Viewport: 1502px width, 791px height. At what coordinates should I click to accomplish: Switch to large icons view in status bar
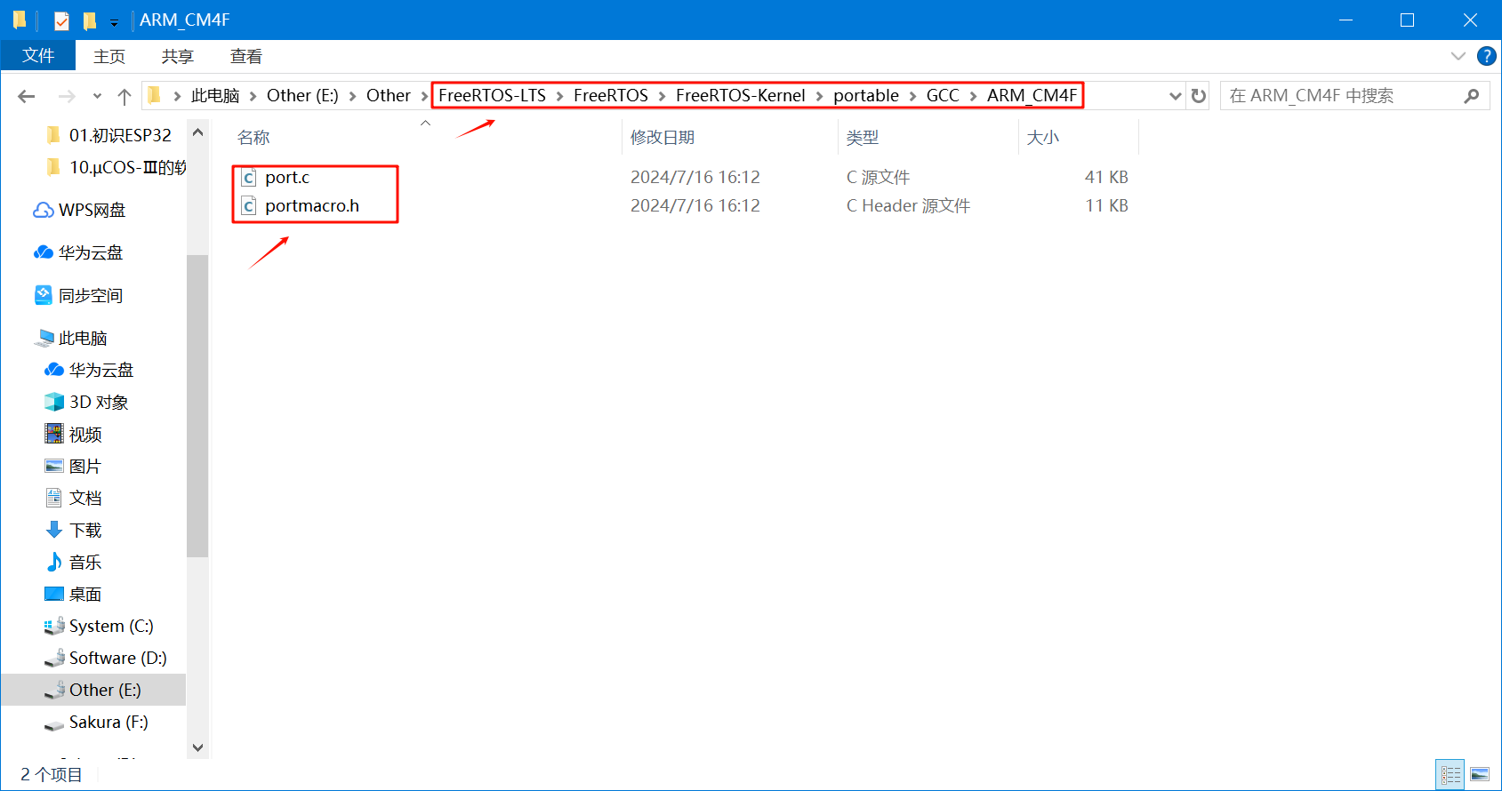(1480, 774)
